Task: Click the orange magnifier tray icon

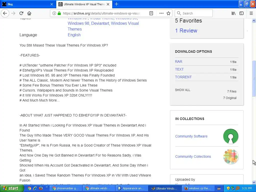Action: click(x=237, y=188)
